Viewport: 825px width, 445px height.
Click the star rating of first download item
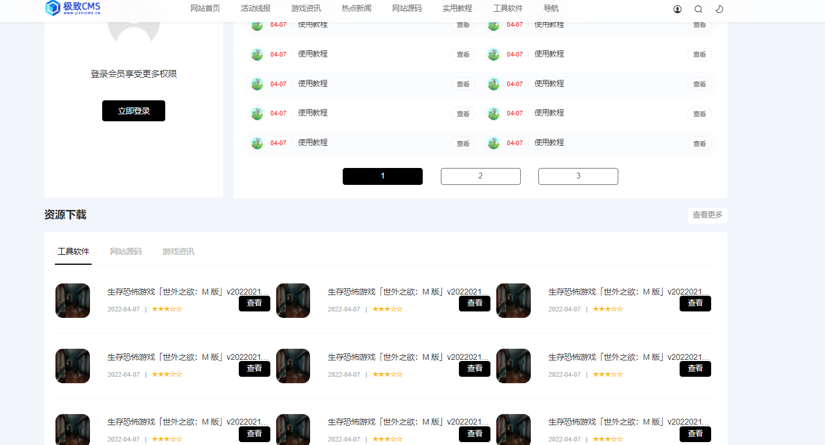(167, 309)
